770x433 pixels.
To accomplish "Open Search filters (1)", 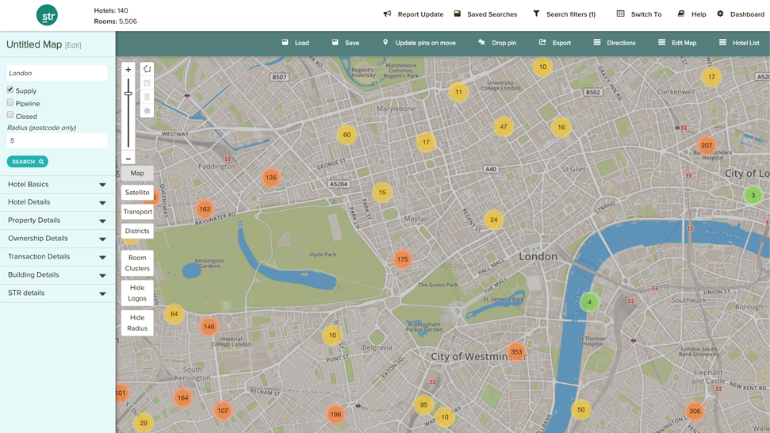I will [563, 14].
